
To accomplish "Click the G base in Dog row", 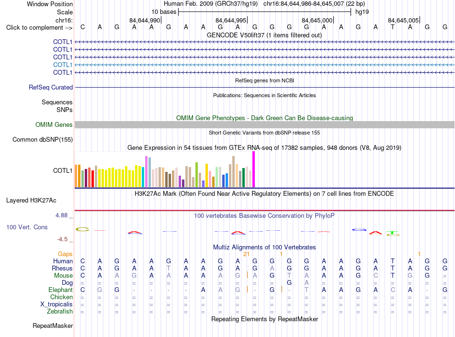I will 289,282.
